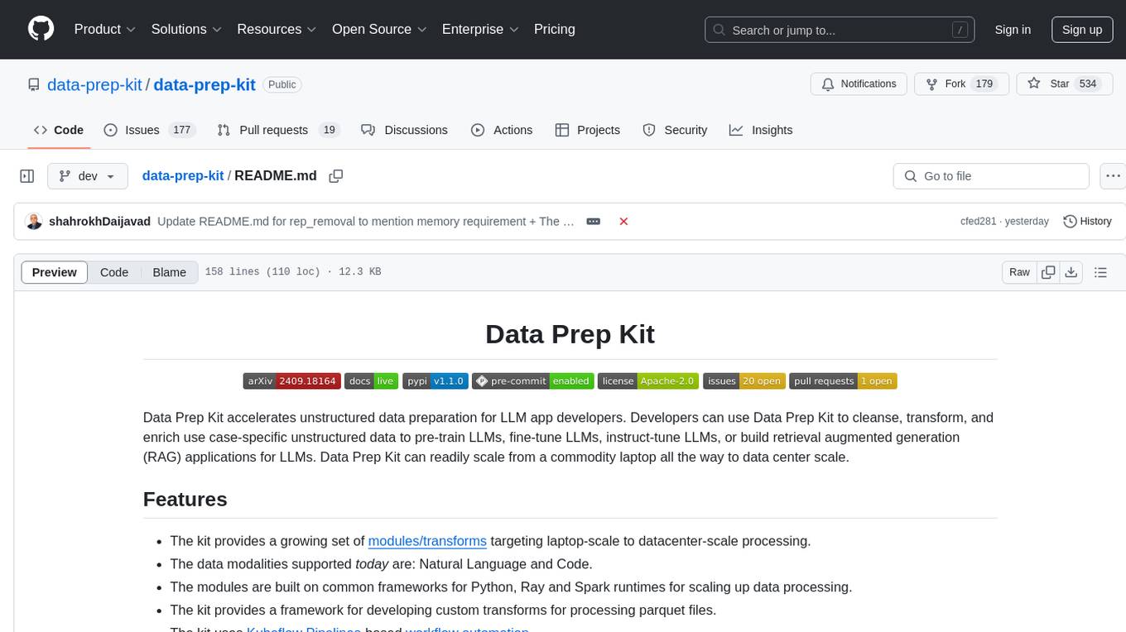
Task: Open the file History
Action: pos(1087,221)
